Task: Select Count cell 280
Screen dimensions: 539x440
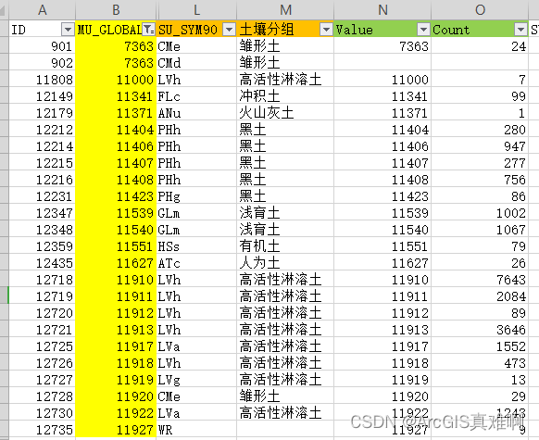Action: point(480,130)
